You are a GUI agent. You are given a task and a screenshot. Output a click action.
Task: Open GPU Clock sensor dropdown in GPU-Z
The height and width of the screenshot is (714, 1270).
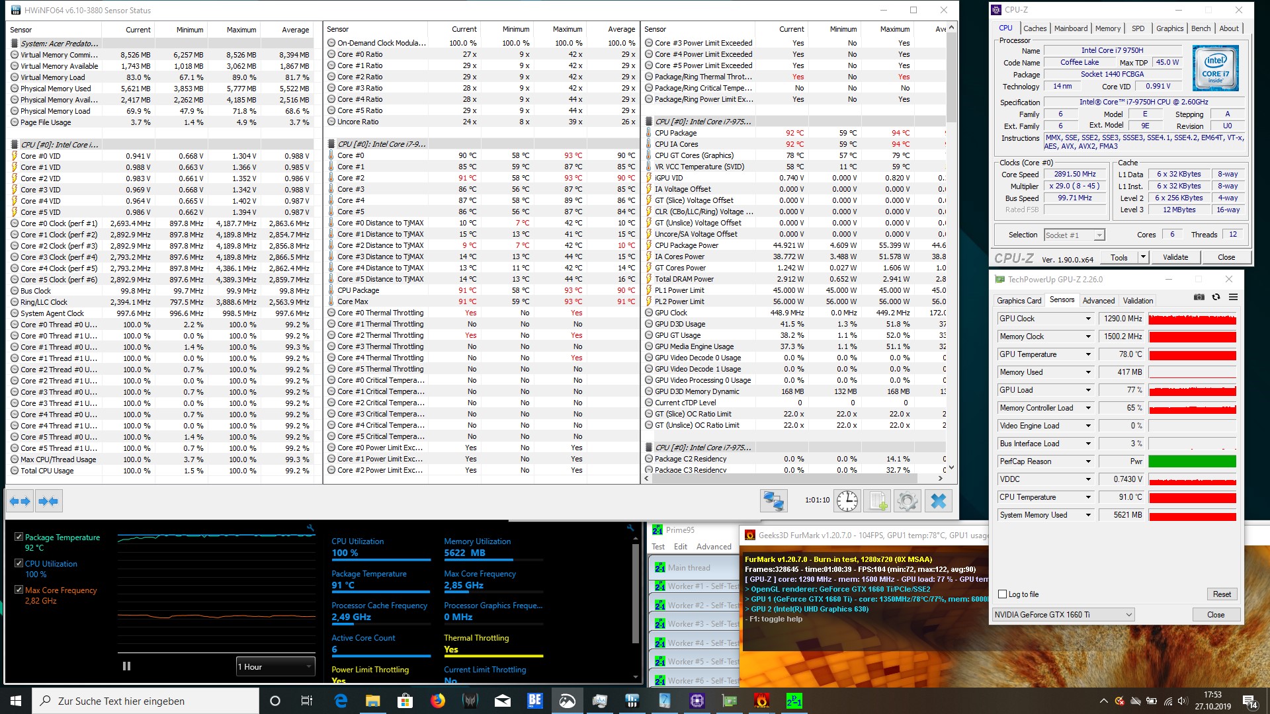[1088, 319]
